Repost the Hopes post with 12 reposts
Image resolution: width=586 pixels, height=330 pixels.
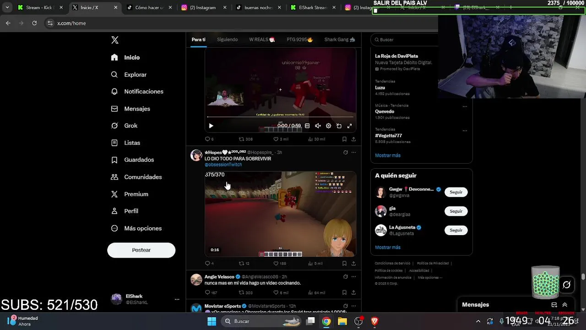coord(244,264)
